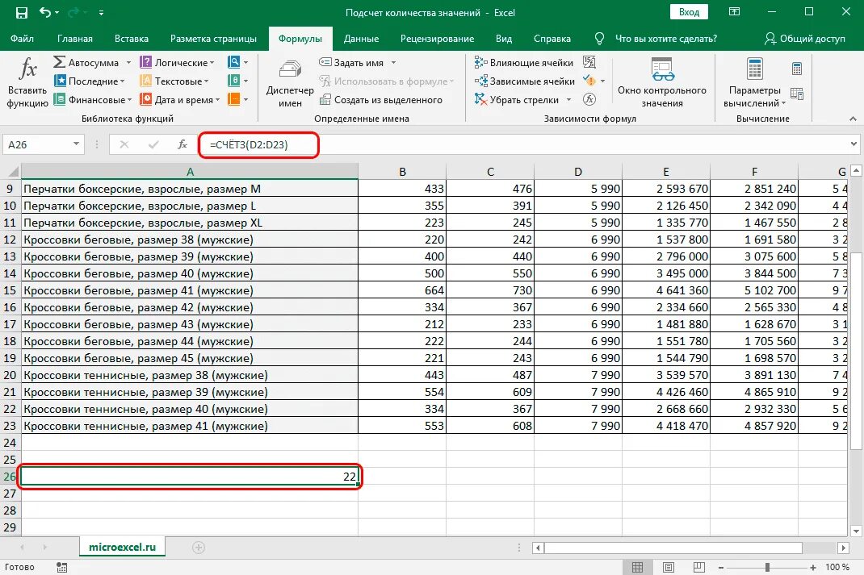
Task: Expand error checking dropdown arrow
Action: 603,81
